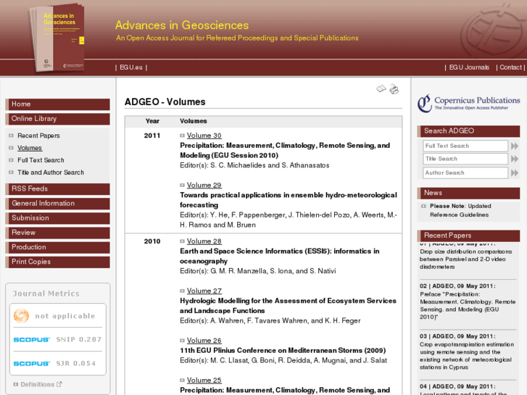Open the Production menu item

point(57,247)
